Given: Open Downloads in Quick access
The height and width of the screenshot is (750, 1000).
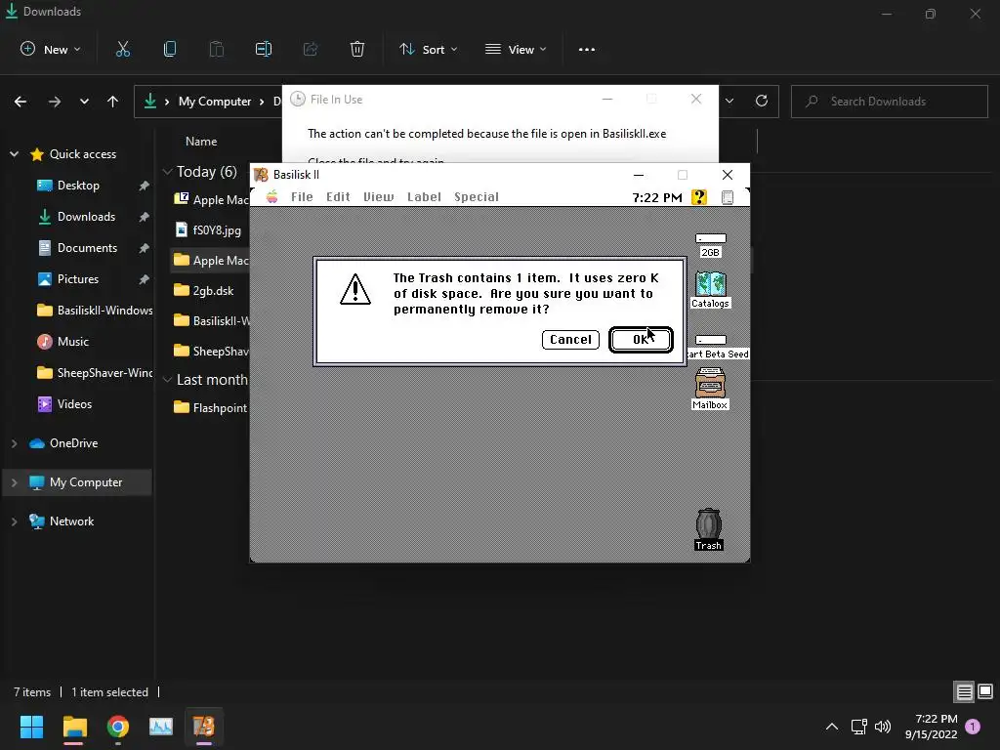Looking at the screenshot, I should (x=86, y=217).
